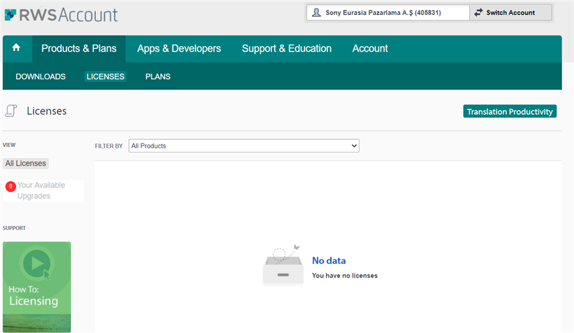574x333 pixels.
Task: Click the FILTER BY label
Action: (x=109, y=146)
